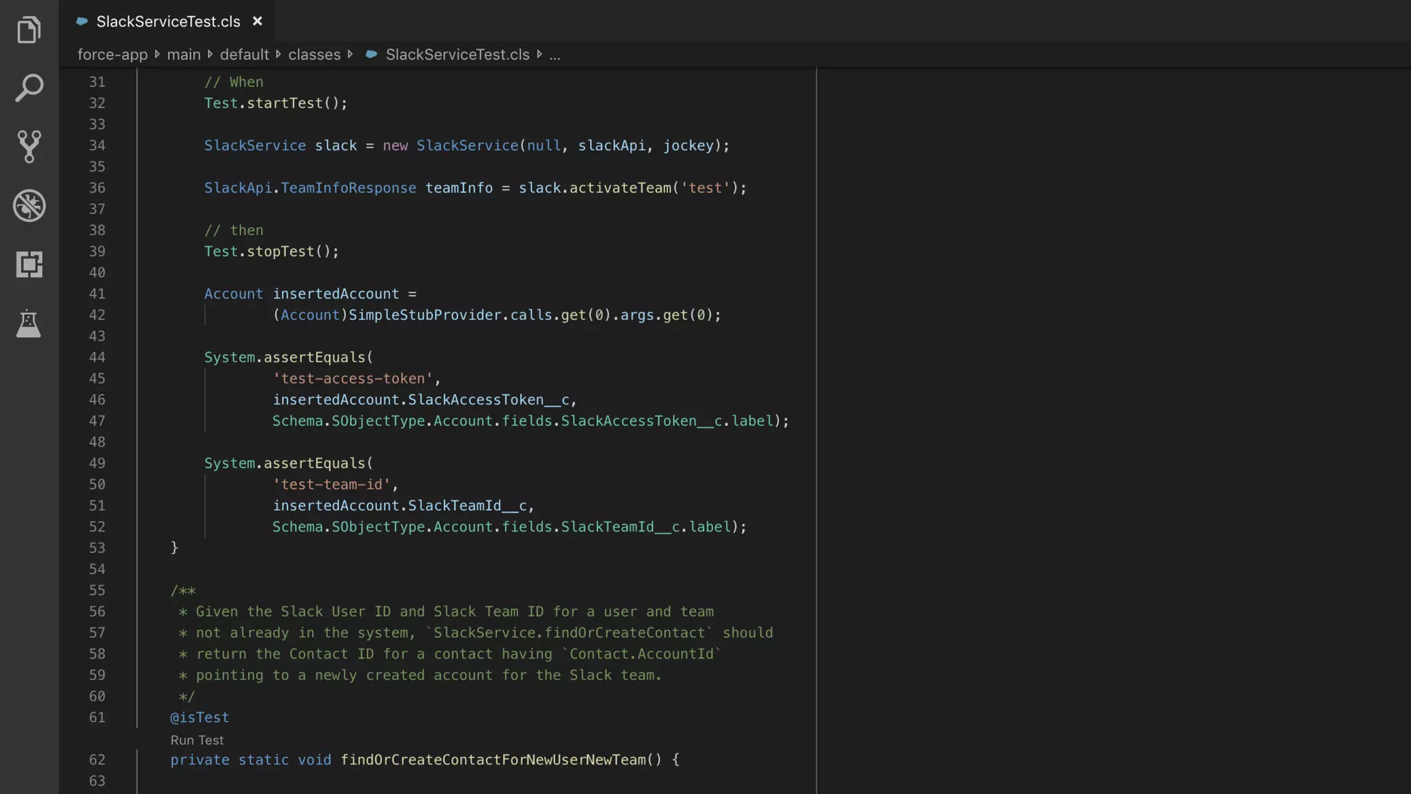Viewport: 1411px width, 794px height.
Task: Click the @isTest annotation
Action: [x=199, y=717]
